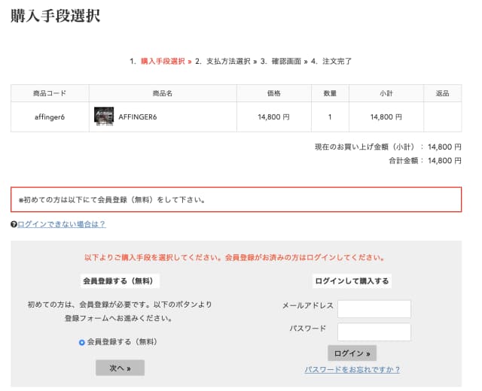Focus the メールアドレス input field
Screen dimensions: 482x391
pyautogui.click(x=374, y=309)
